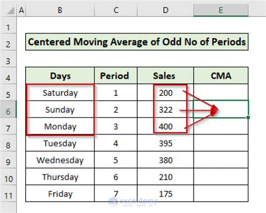
Task: Click empty CMA cell for Friday row
Action: pos(221,193)
